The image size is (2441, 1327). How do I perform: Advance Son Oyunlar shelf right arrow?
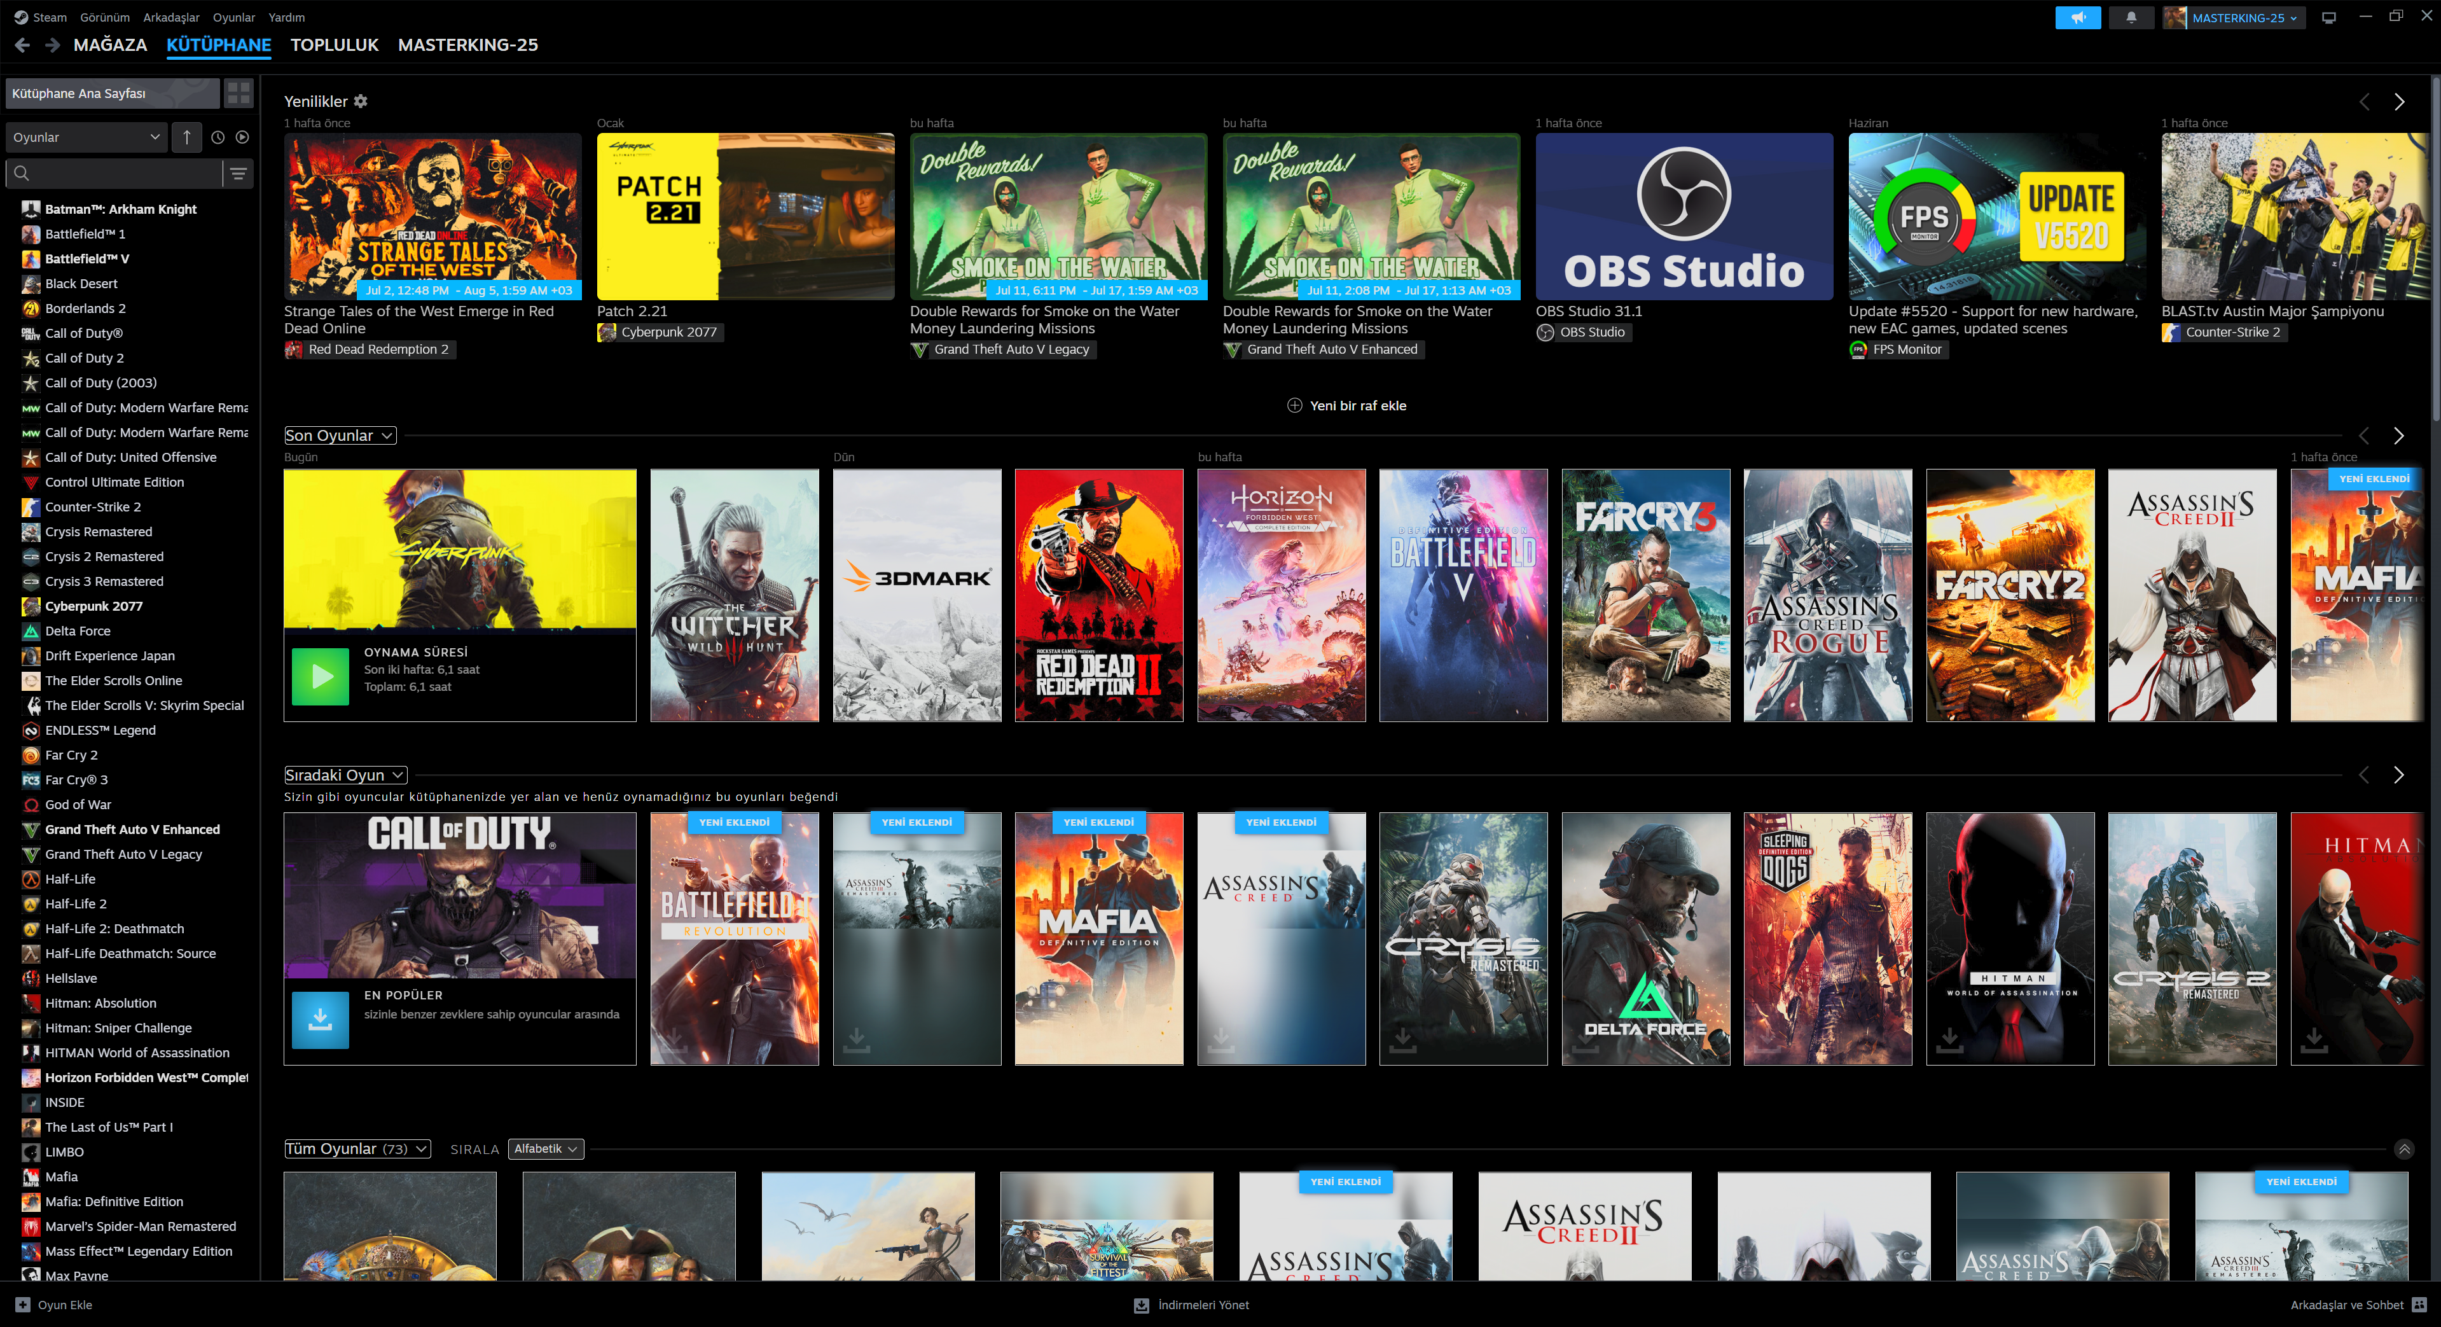[2398, 435]
